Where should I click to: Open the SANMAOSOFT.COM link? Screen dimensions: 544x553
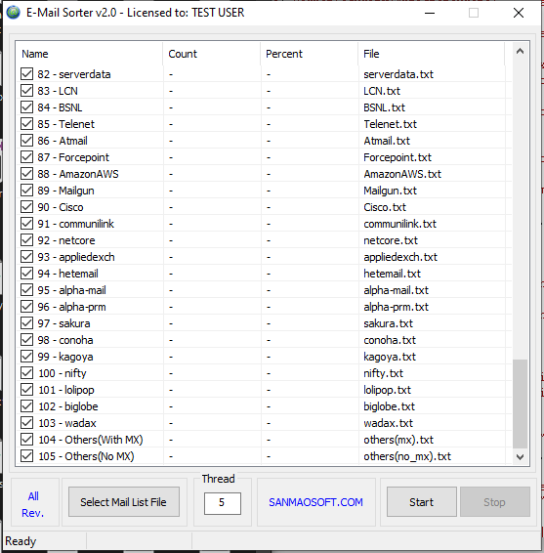click(315, 502)
